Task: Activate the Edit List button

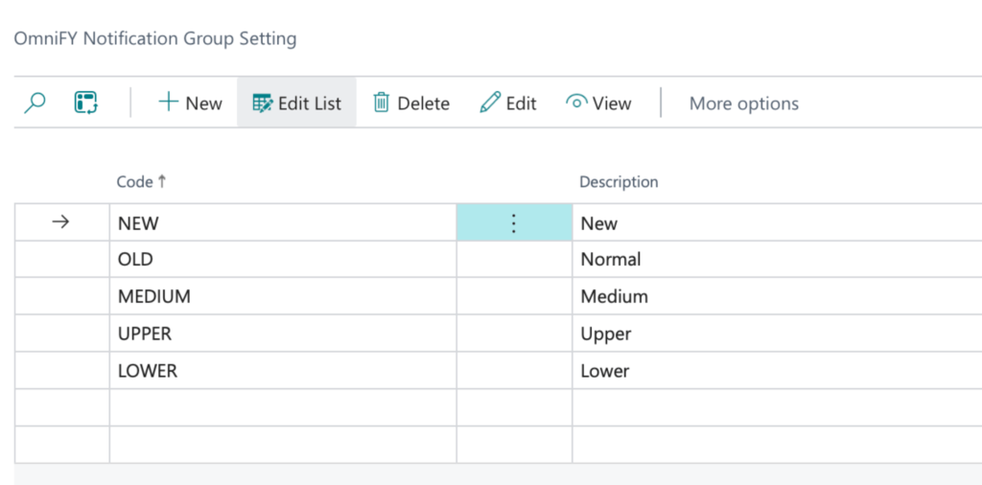Action: click(297, 103)
